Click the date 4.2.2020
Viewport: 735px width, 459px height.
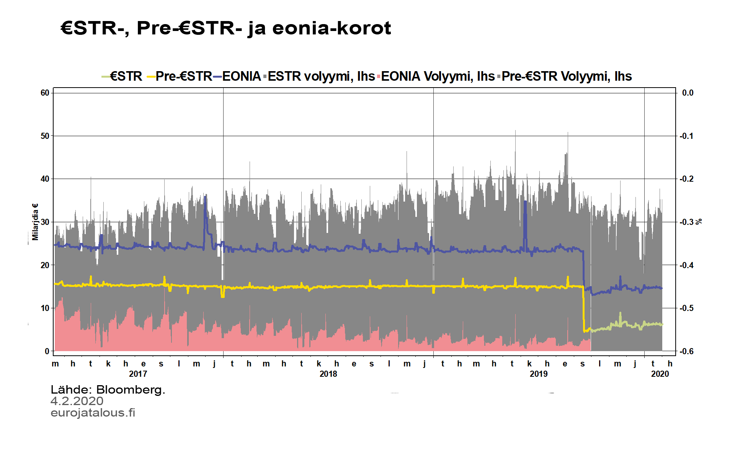pyautogui.click(x=77, y=401)
